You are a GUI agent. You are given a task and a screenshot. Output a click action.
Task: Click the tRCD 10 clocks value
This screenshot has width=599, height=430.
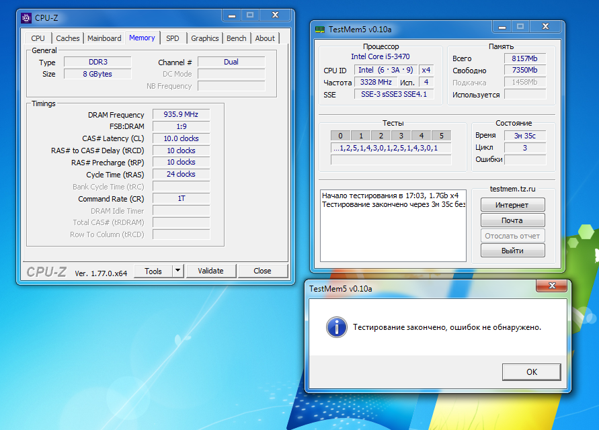(x=181, y=150)
